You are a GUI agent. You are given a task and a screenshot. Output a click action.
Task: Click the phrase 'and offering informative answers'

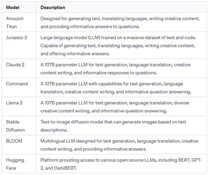(75, 54)
